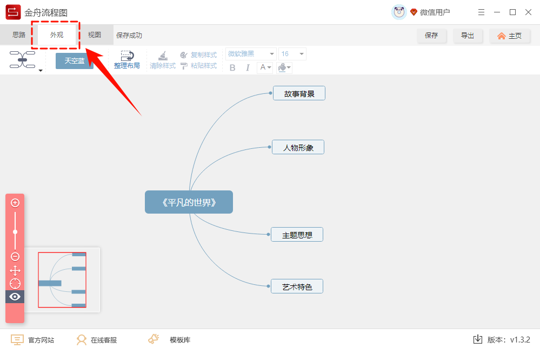This screenshot has height=349, width=540.
Task: Click the zoom in icon on canvas toolbar
Action: click(x=15, y=203)
